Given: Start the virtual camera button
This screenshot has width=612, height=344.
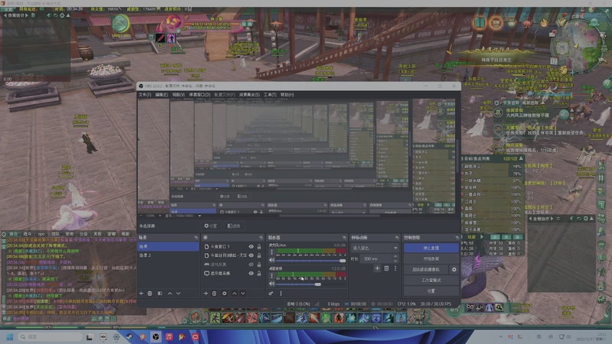Looking at the screenshot, I should (x=426, y=270).
